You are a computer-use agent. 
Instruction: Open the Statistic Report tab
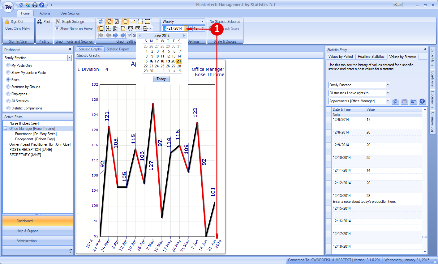118,49
